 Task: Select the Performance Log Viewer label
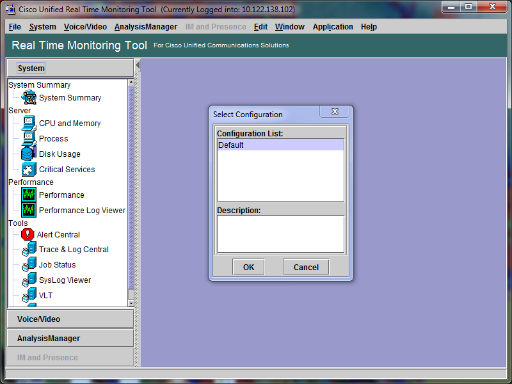click(x=82, y=211)
